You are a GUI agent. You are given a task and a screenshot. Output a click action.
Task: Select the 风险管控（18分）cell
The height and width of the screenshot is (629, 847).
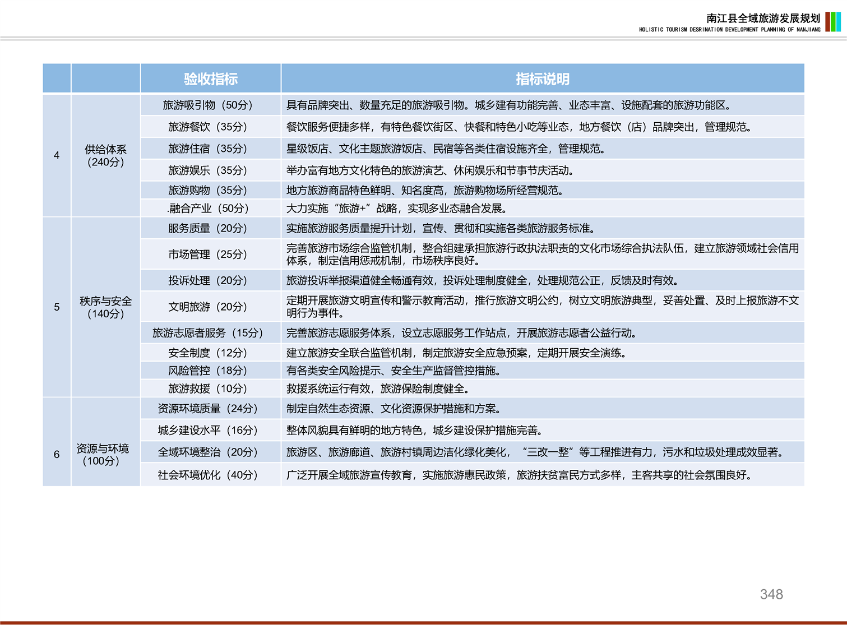[x=210, y=371]
